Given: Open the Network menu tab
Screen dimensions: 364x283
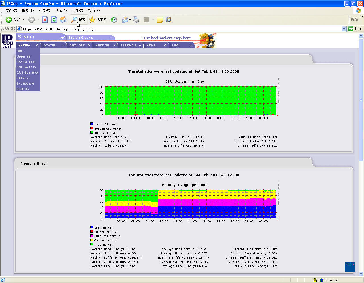Looking at the screenshot, I should (x=79, y=45).
